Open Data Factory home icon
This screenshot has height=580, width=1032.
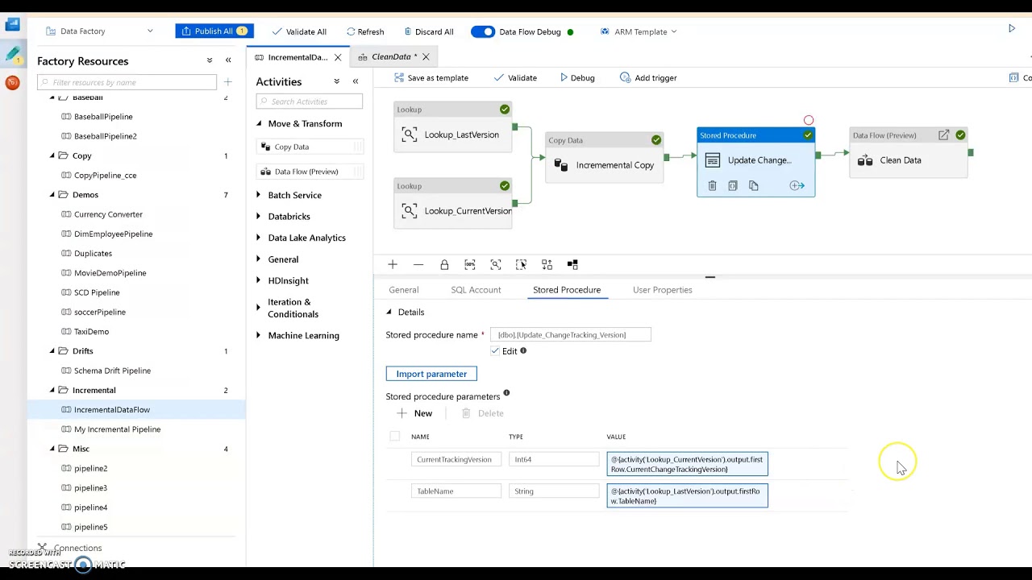[x=13, y=25]
